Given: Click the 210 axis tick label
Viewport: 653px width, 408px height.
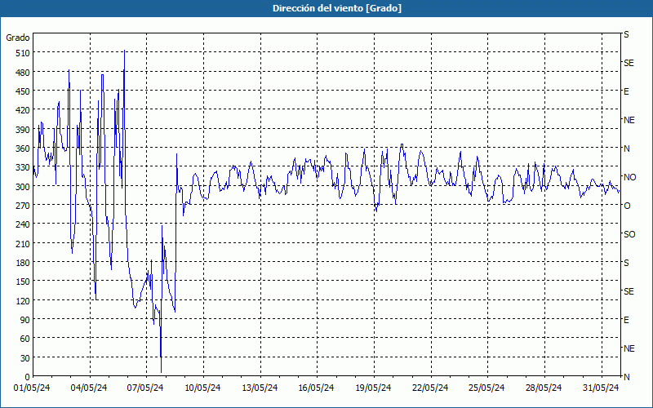Looking at the screenshot, I should 23,243.
